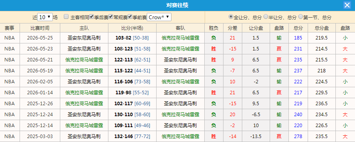Click the total points value 185
This screenshot has width=355, height=142.
(298, 38)
